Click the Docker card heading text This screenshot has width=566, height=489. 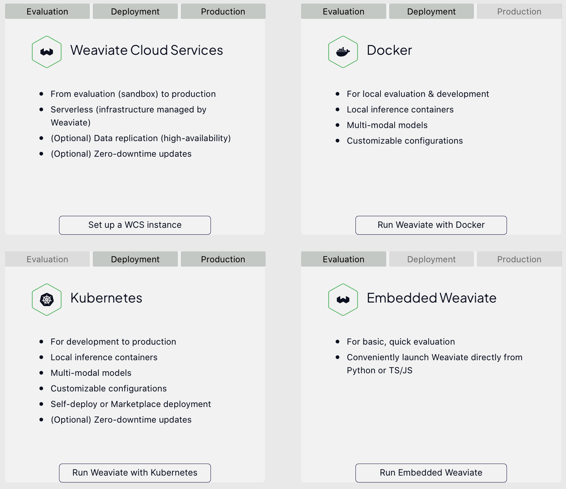point(390,50)
